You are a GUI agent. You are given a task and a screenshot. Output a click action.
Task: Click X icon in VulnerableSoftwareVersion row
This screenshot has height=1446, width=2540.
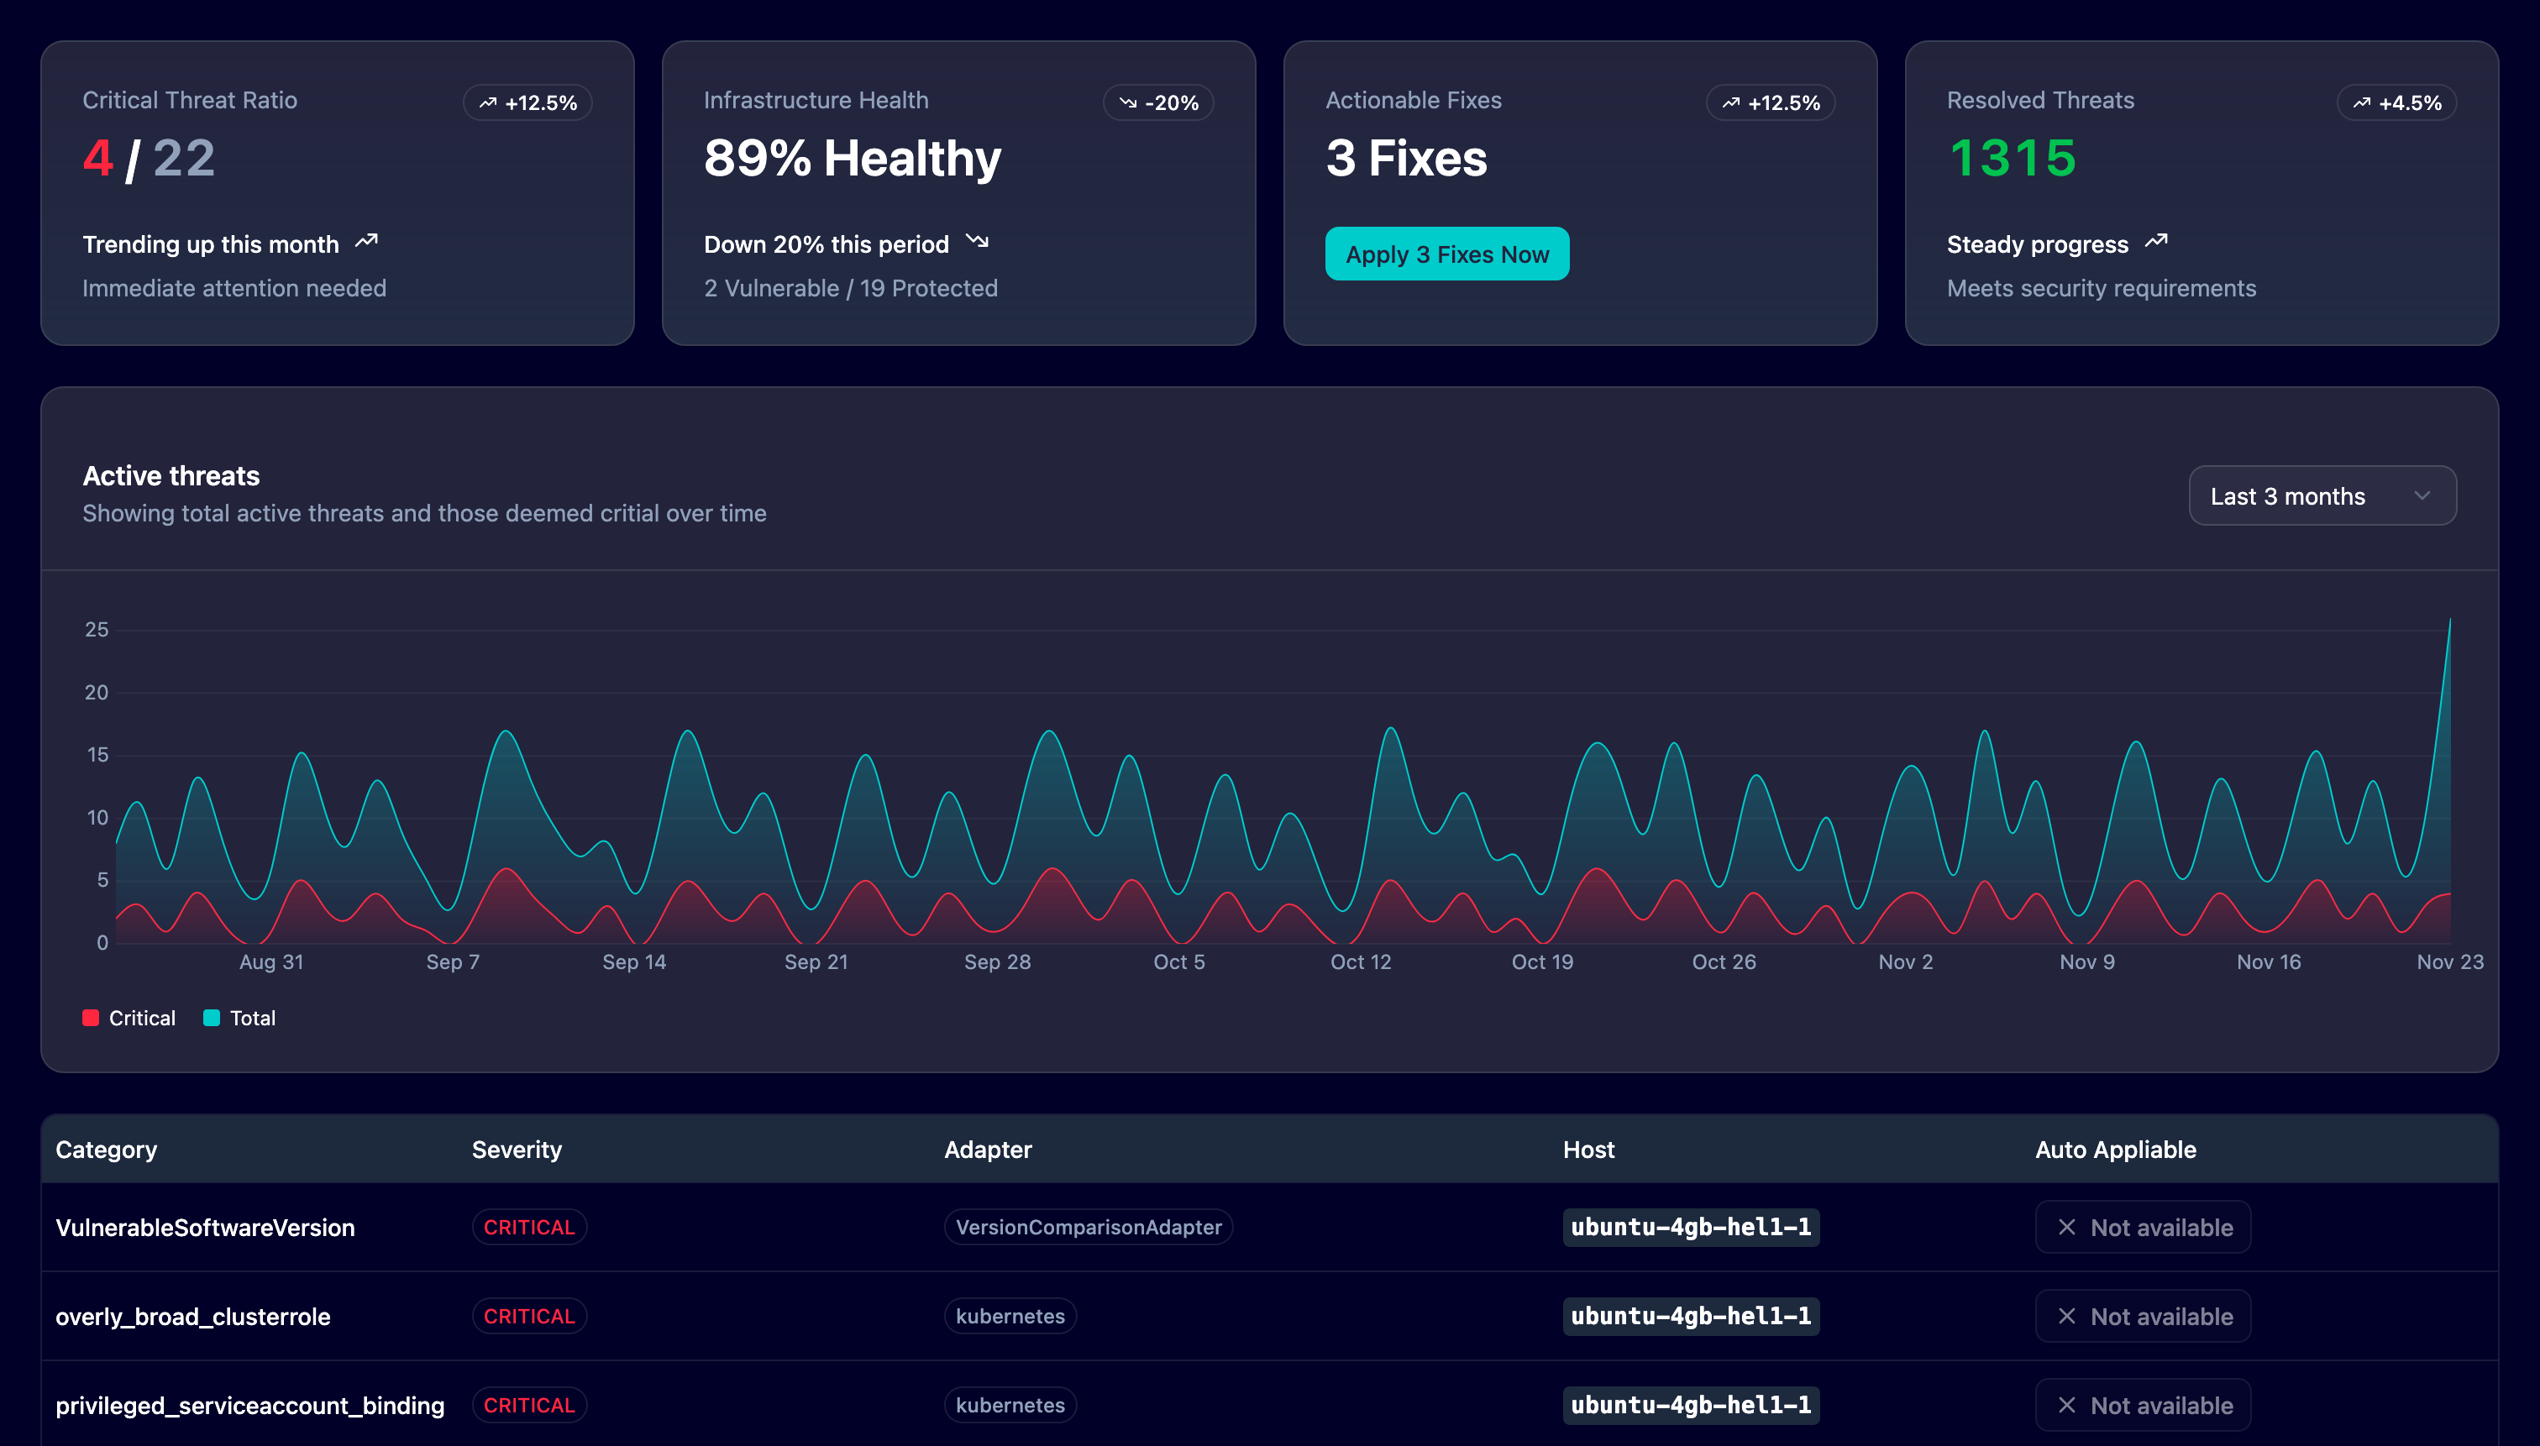tap(2066, 1227)
